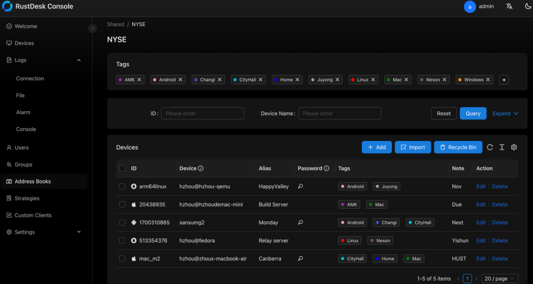533x284 pixels.
Task: Click the RustDesk Console logo
Action: click(x=7, y=6)
